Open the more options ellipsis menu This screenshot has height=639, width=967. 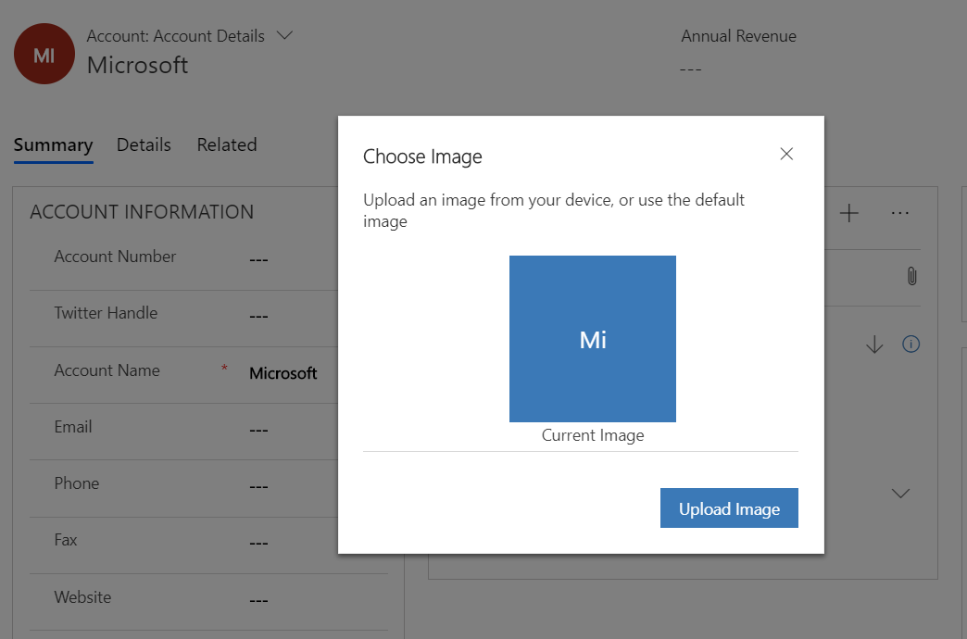coord(899,213)
